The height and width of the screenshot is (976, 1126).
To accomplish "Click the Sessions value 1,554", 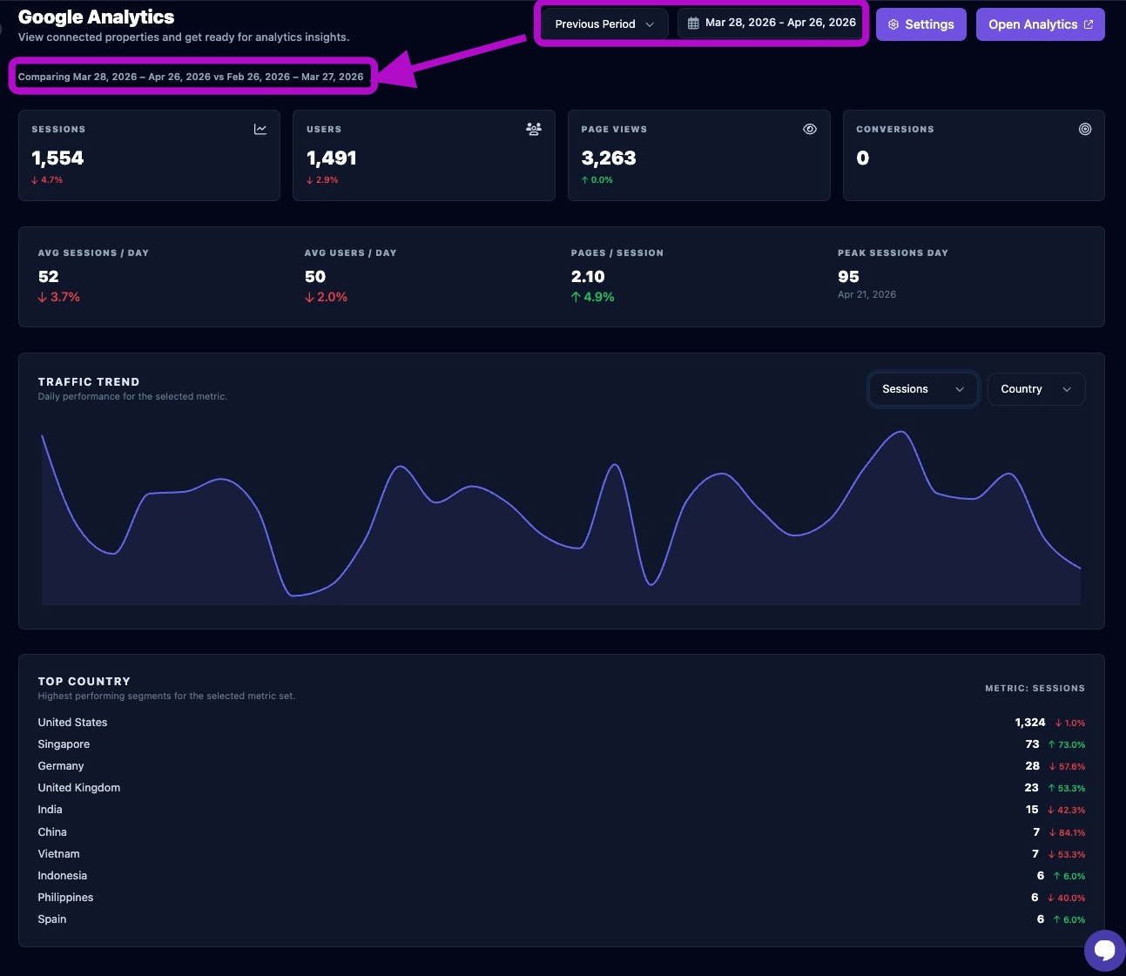I will [x=57, y=158].
